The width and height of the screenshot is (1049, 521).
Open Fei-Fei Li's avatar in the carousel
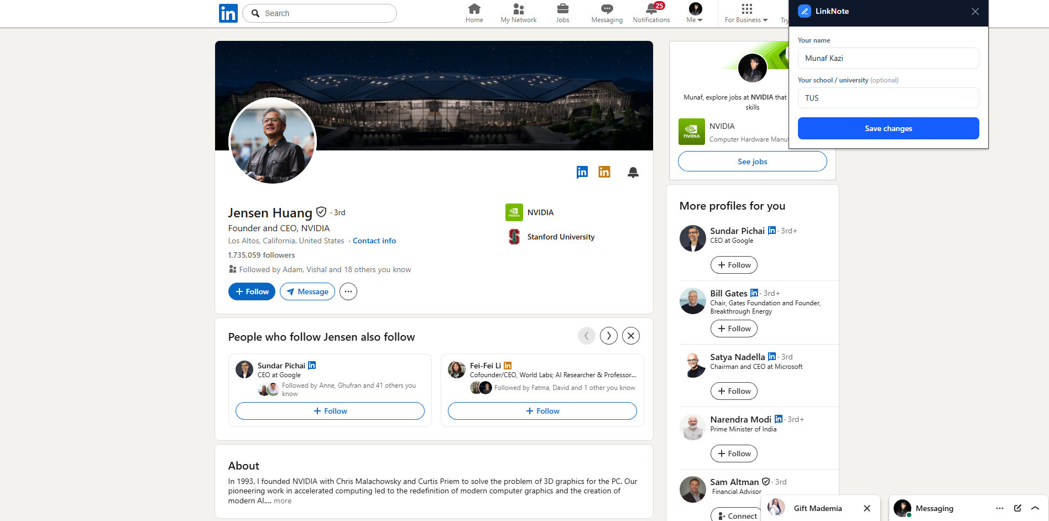(x=457, y=369)
